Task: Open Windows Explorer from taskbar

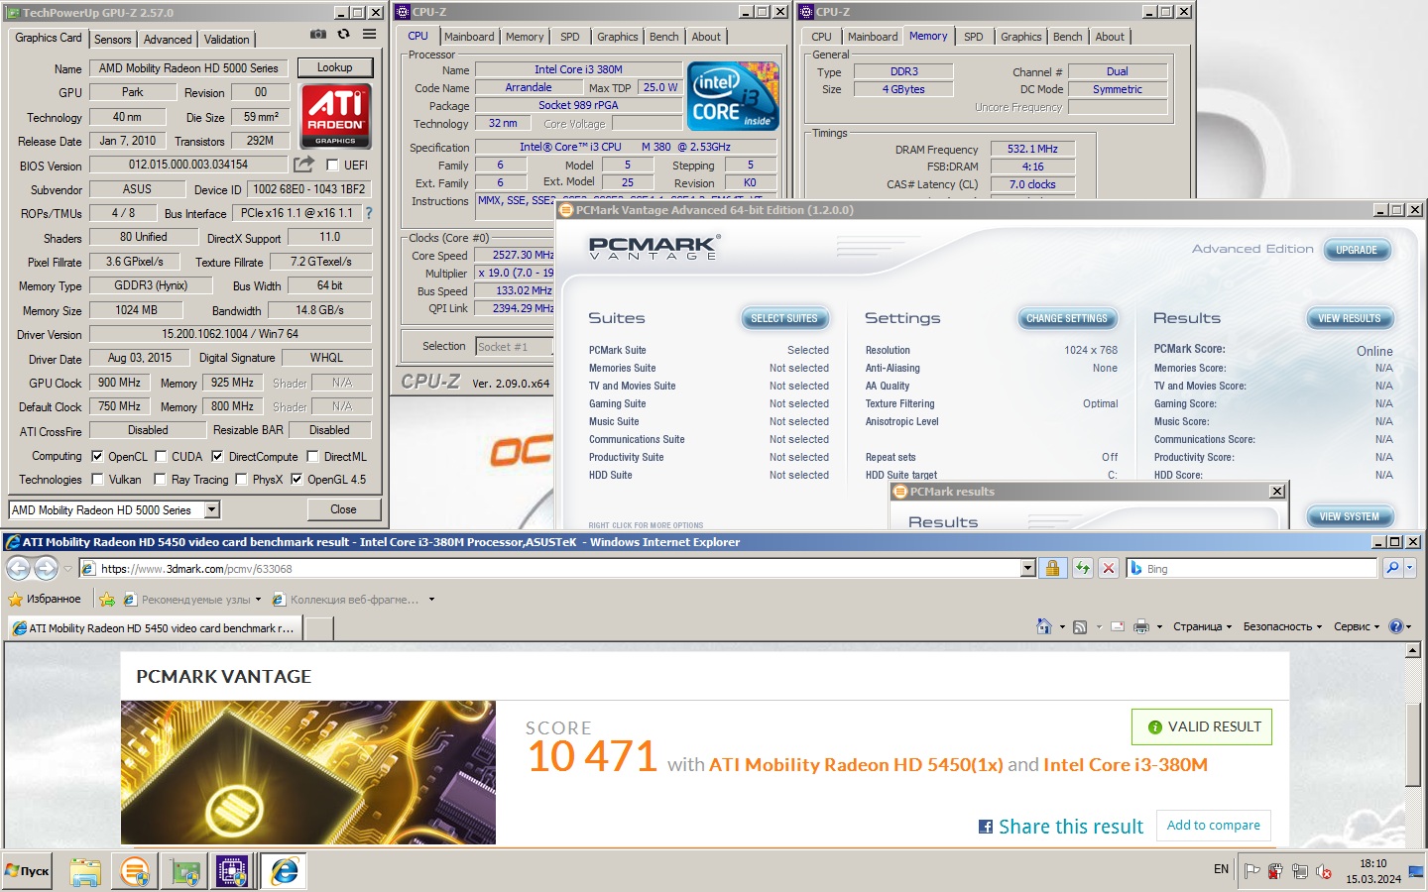Action: tap(85, 871)
